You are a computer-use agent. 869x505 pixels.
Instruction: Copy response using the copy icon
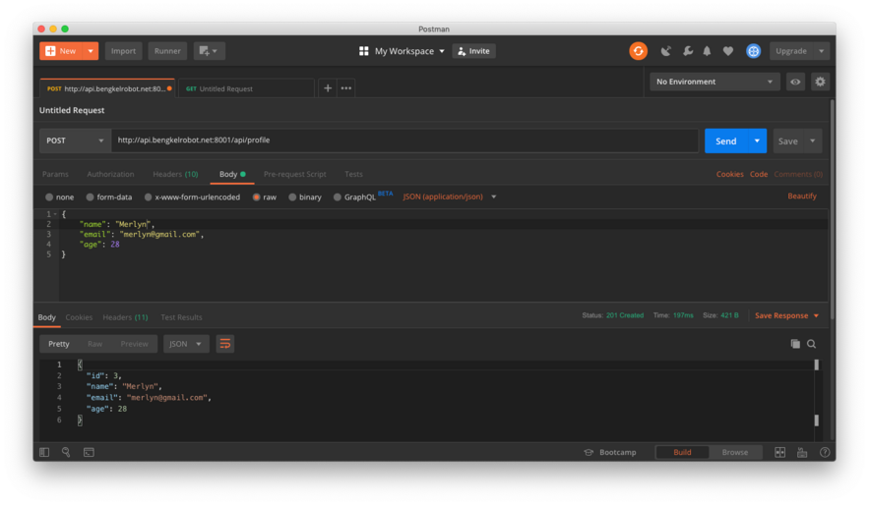pyautogui.click(x=795, y=344)
